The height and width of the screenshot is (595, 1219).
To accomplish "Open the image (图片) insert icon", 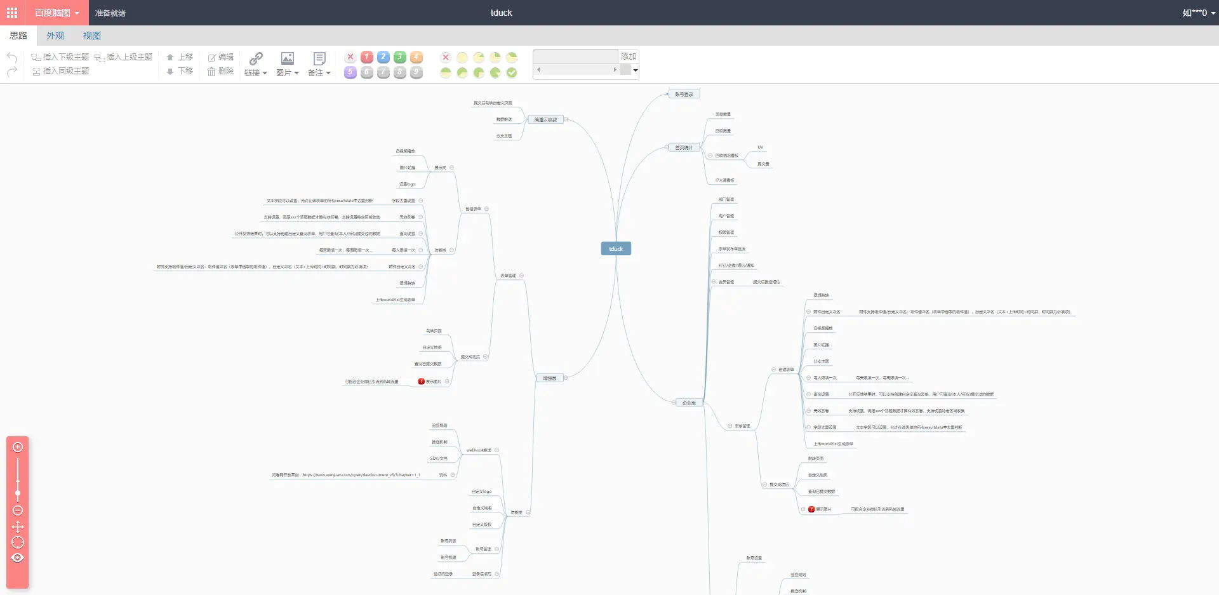I will 288,58.
